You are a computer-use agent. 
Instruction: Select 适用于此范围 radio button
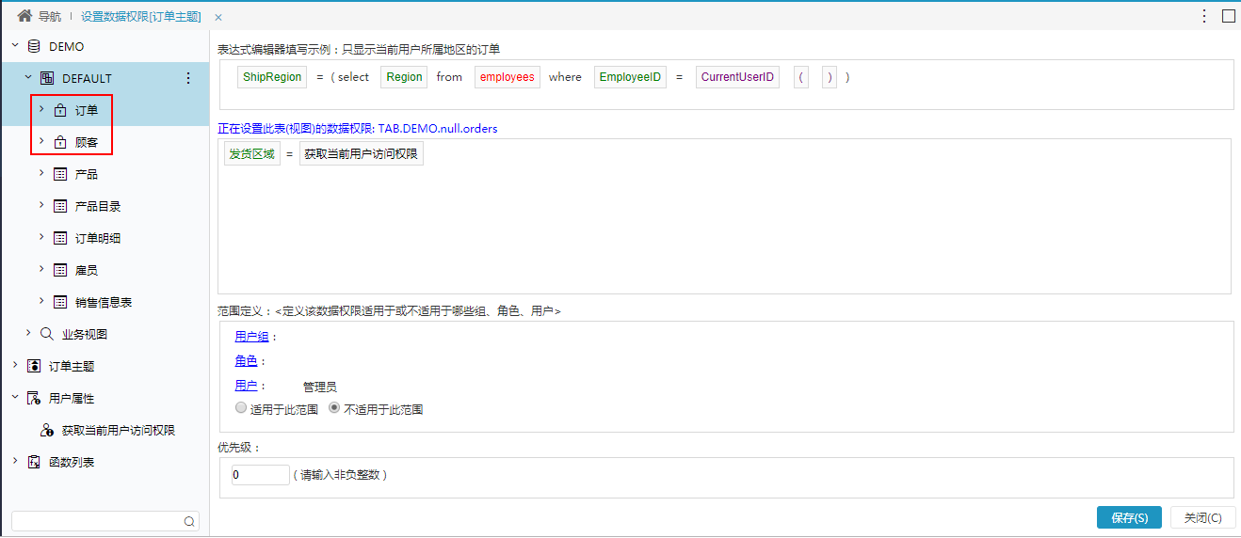[x=241, y=409]
